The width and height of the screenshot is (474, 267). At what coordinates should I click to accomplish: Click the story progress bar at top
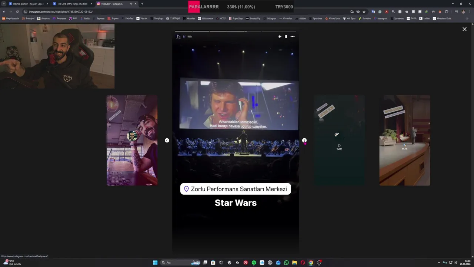[x=236, y=31]
